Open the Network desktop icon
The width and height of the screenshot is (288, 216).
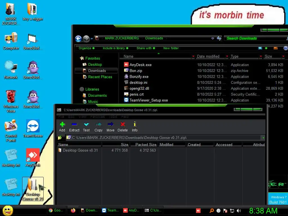pos(11,70)
